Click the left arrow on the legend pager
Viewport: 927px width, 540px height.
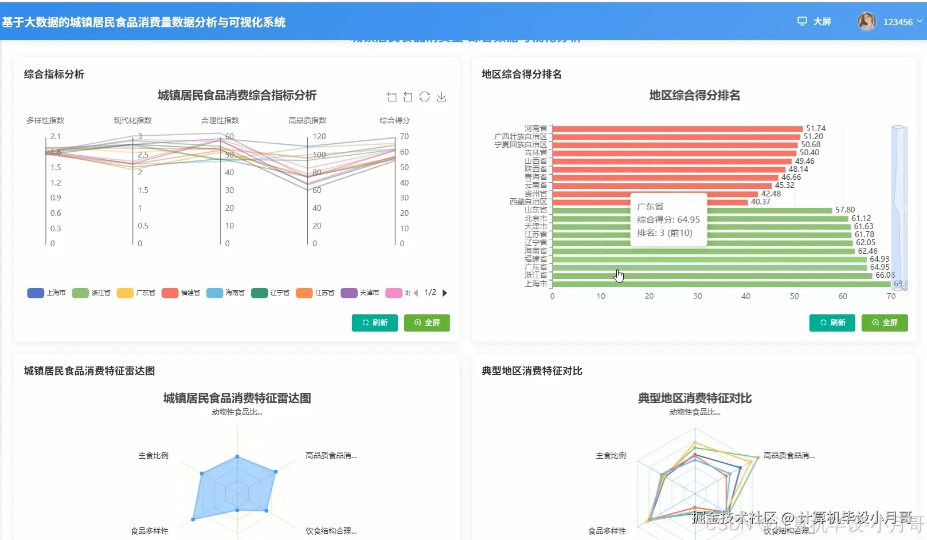tap(417, 293)
